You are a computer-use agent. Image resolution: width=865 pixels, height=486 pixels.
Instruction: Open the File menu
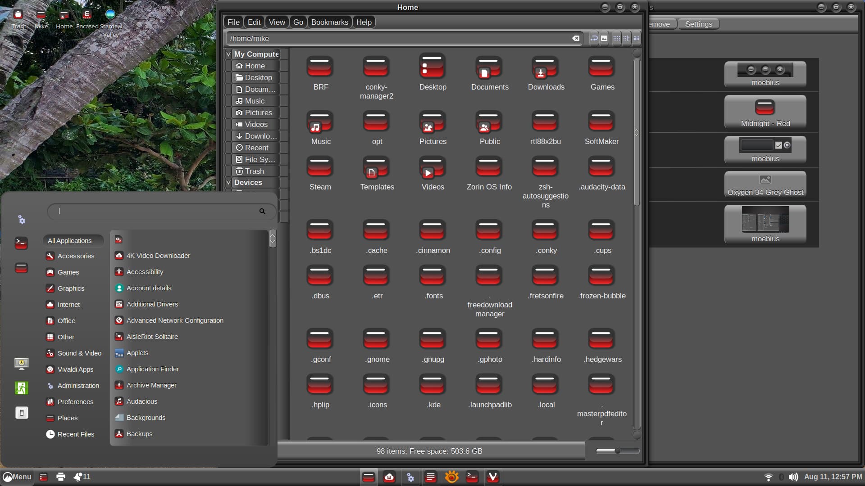pyautogui.click(x=233, y=22)
